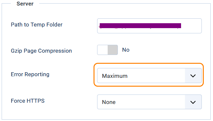The image size is (213, 121).
Task: Click the "Path to Temp Folder" label
Action: [37, 25]
